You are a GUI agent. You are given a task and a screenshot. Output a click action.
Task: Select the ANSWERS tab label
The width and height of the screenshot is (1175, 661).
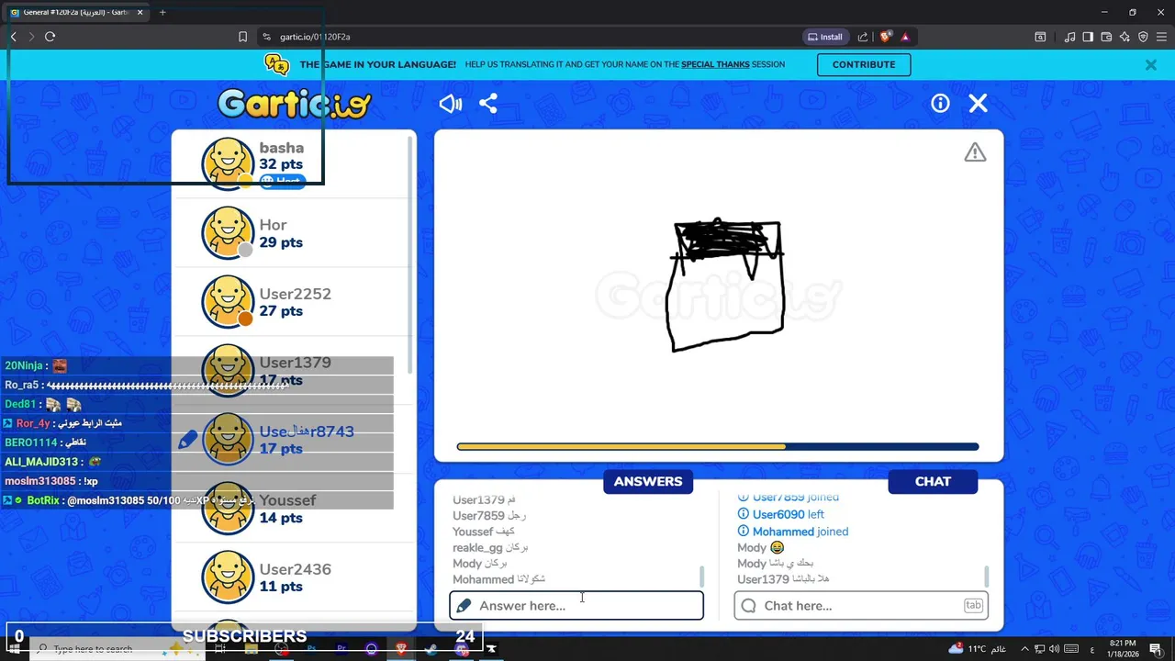pyautogui.click(x=648, y=482)
